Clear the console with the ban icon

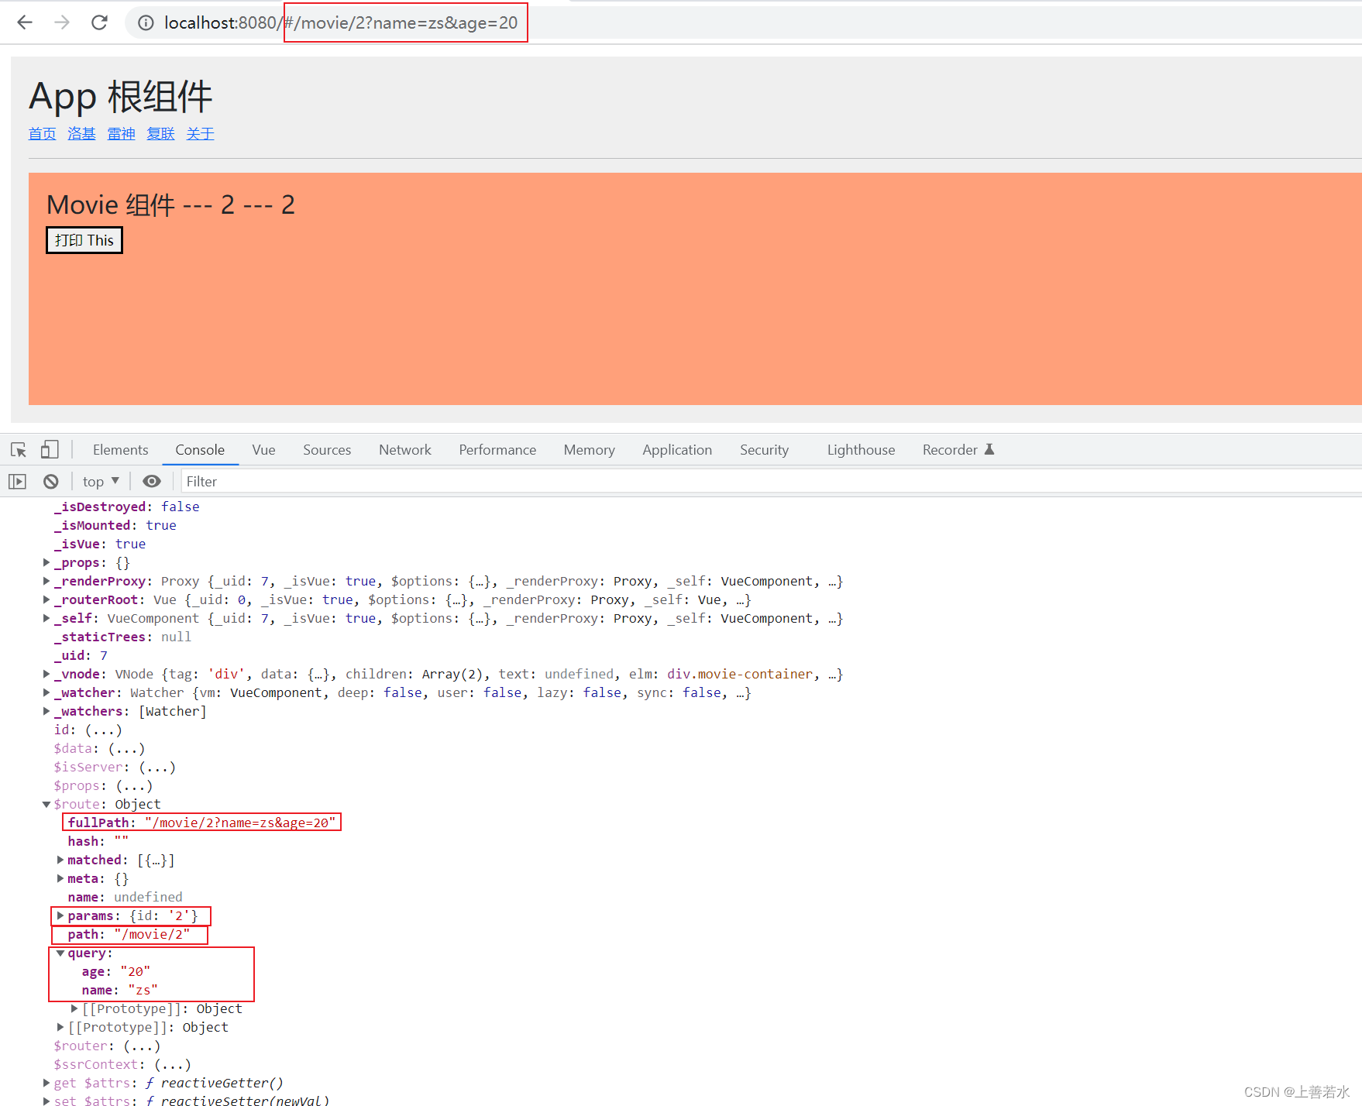click(51, 482)
